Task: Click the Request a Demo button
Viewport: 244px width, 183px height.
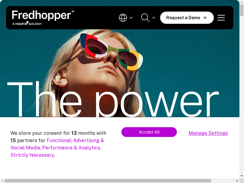Action: pos(187,18)
